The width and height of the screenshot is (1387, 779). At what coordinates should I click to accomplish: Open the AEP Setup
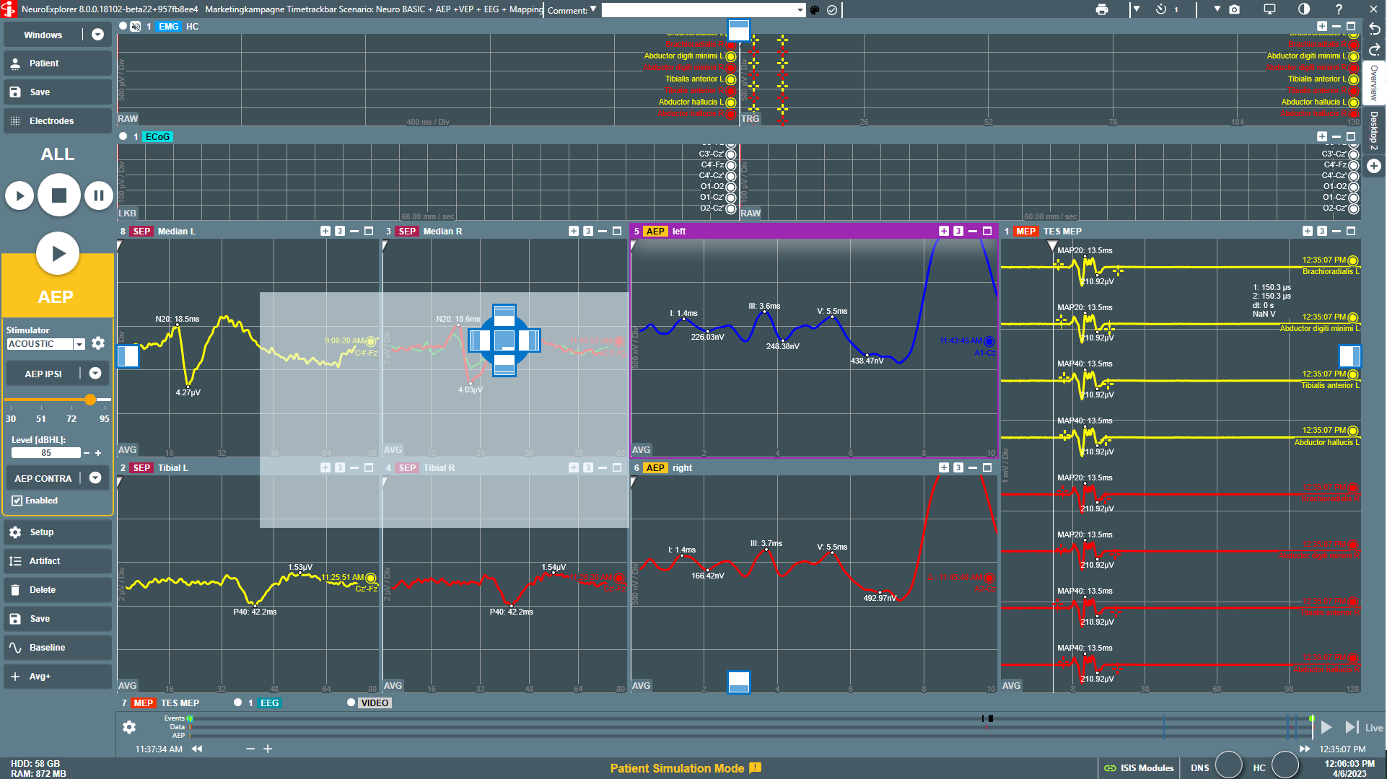pyautogui.click(x=58, y=532)
